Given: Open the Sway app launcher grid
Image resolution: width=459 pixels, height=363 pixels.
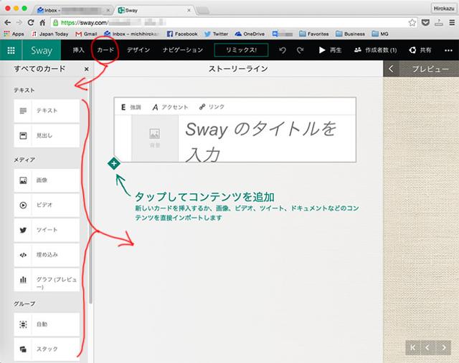Looking at the screenshot, I should pos(11,50).
